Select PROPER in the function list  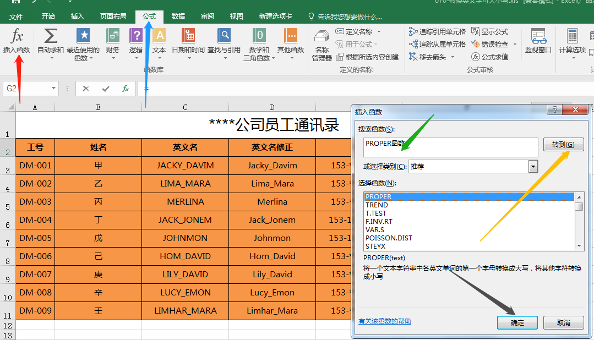(469, 196)
